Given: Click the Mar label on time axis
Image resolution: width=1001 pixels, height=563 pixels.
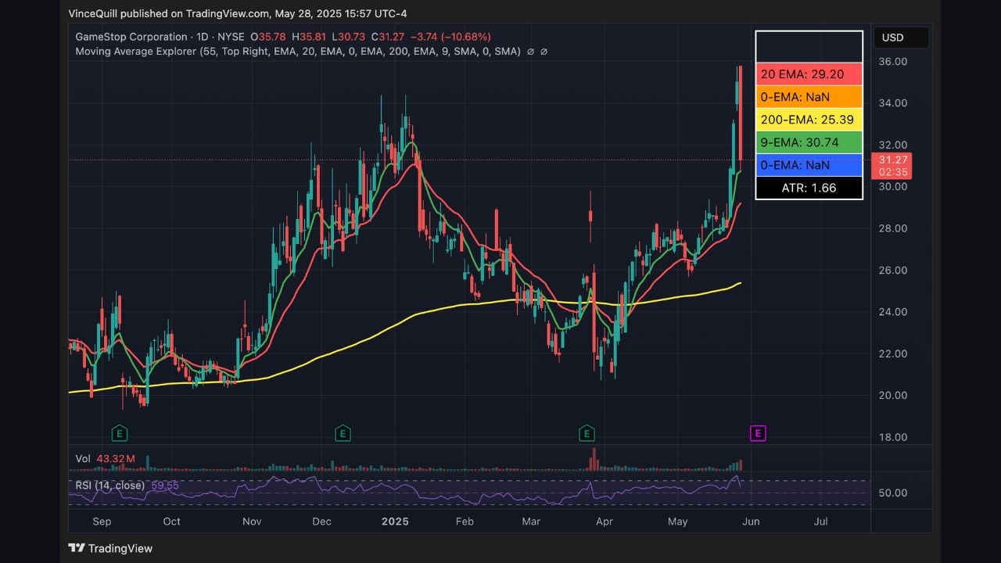Looking at the screenshot, I should (531, 522).
